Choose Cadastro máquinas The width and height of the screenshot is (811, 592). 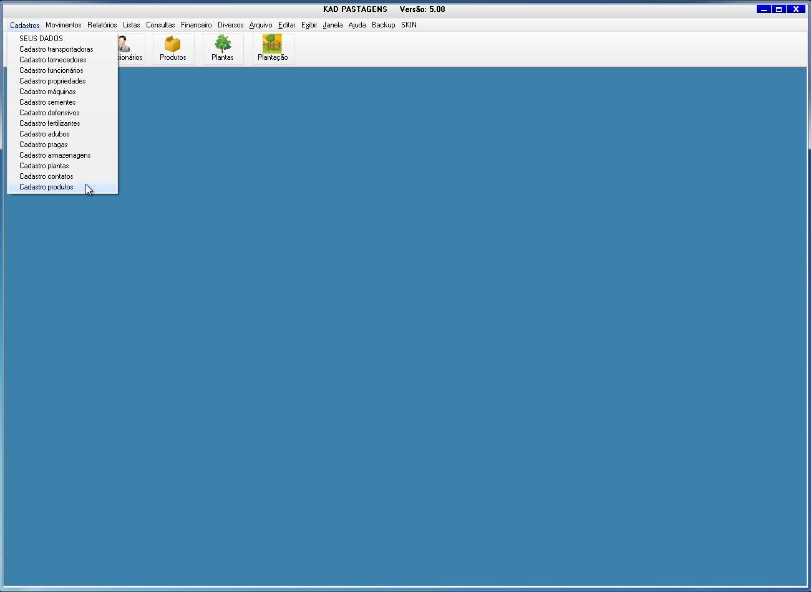point(62,92)
